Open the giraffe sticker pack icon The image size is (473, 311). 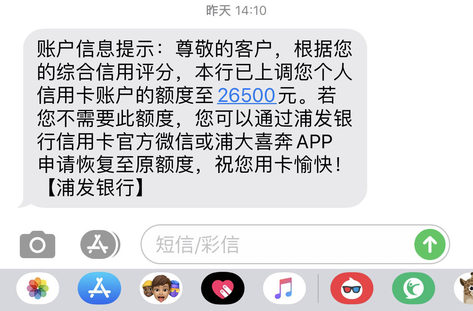464,288
